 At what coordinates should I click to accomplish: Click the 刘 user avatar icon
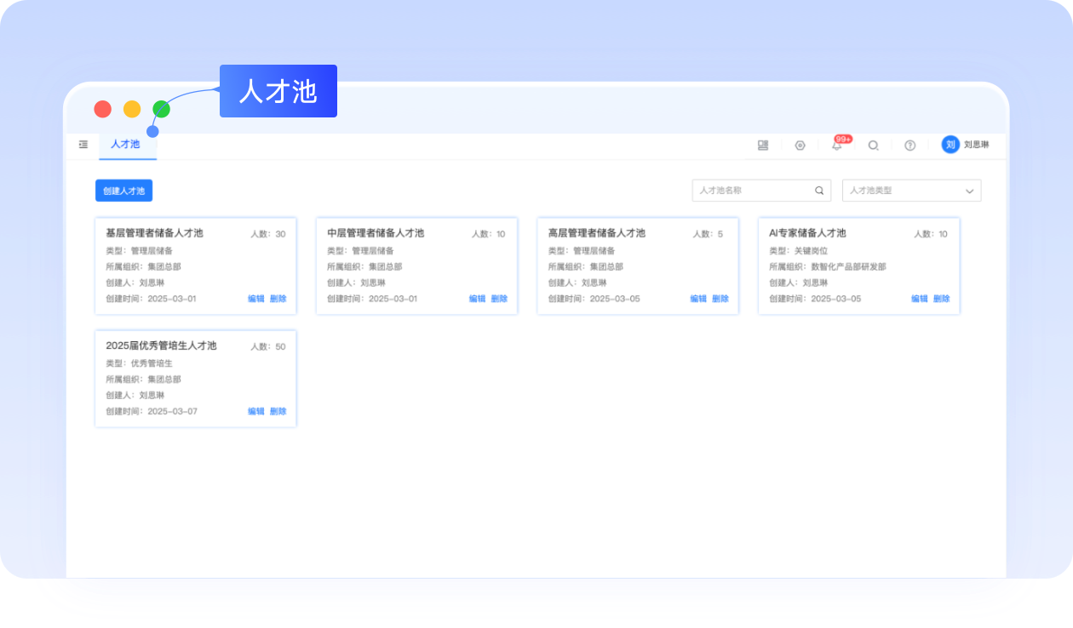click(950, 145)
